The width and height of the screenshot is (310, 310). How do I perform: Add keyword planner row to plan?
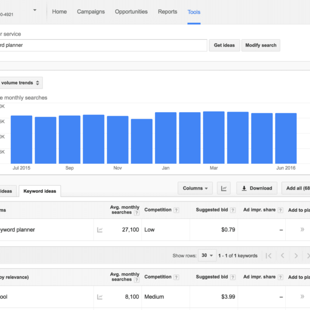point(302,229)
